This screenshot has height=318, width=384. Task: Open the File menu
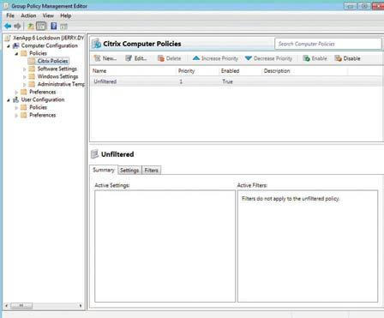pyautogui.click(x=10, y=15)
